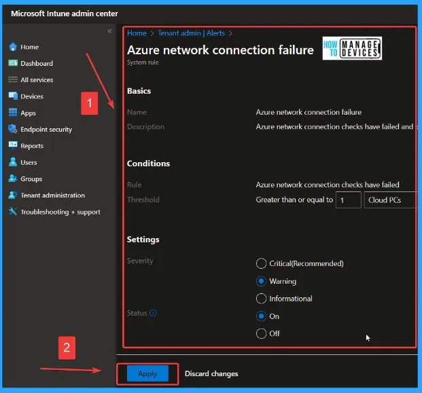Click the Devices monitor icon
This screenshot has width=422, height=393.
(13, 96)
